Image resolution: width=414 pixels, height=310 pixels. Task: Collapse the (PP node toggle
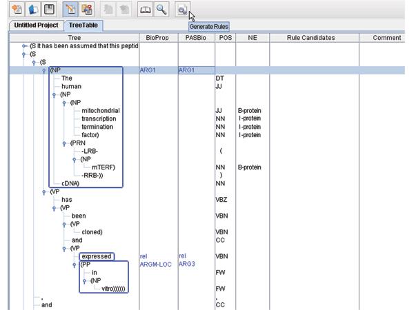[75, 265]
